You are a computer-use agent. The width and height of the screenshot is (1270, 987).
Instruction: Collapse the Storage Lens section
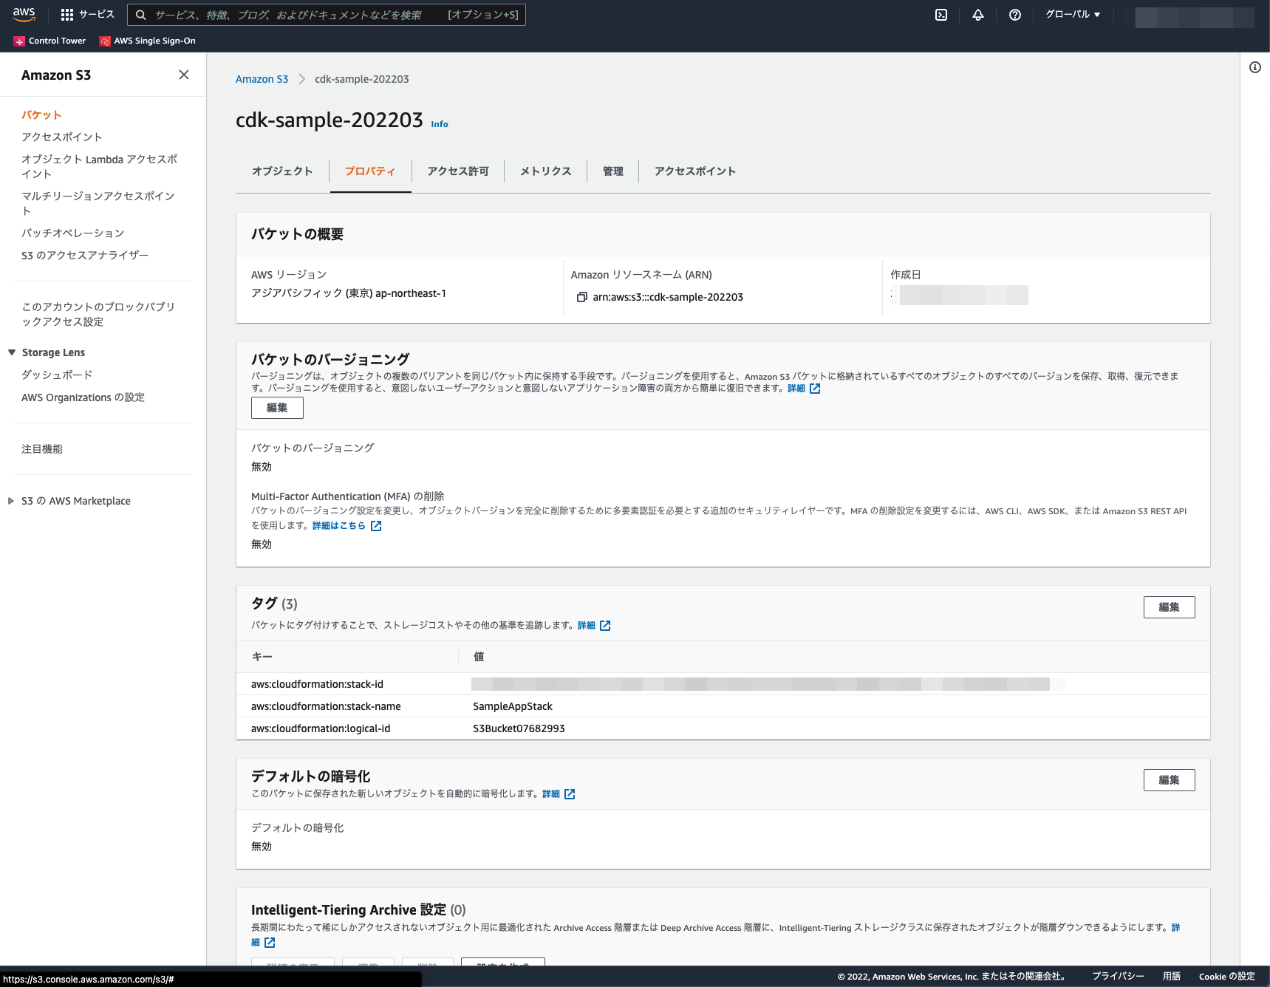coord(12,352)
